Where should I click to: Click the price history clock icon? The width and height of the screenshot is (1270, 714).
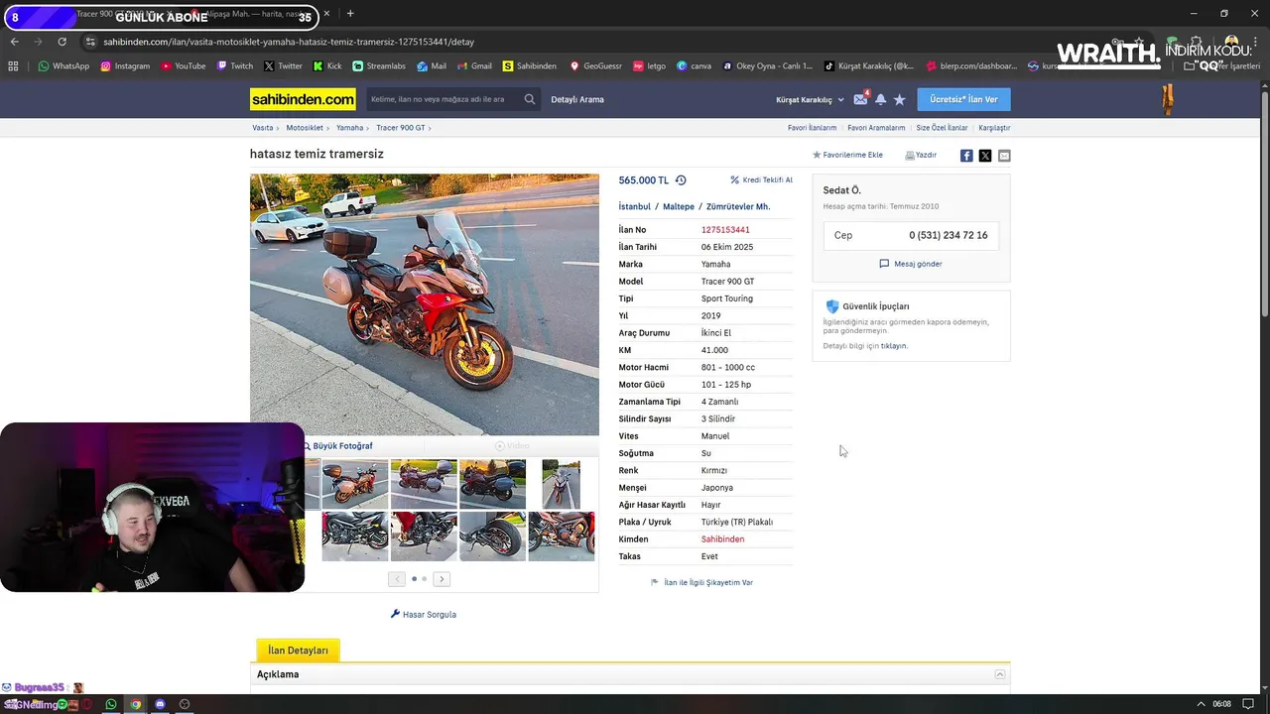(681, 180)
